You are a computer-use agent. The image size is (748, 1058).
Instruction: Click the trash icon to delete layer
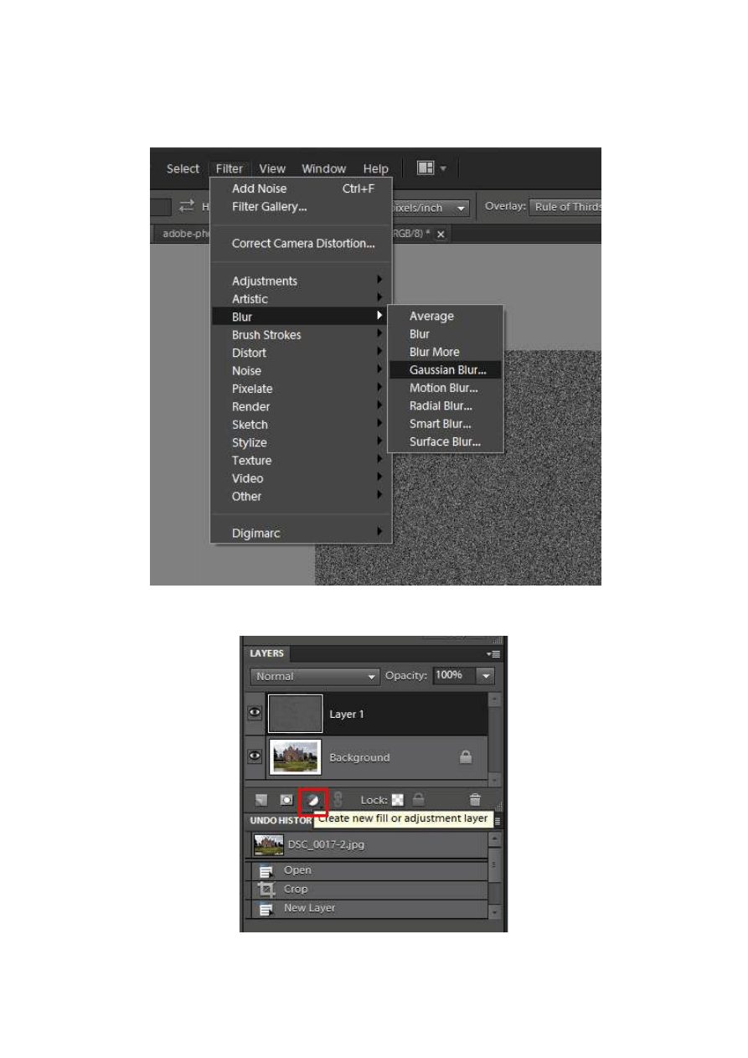coord(475,800)
